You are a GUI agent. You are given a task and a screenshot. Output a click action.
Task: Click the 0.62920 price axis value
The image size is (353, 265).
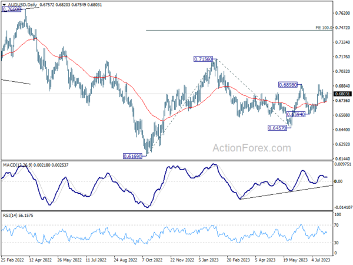click(x=342, y=144)
